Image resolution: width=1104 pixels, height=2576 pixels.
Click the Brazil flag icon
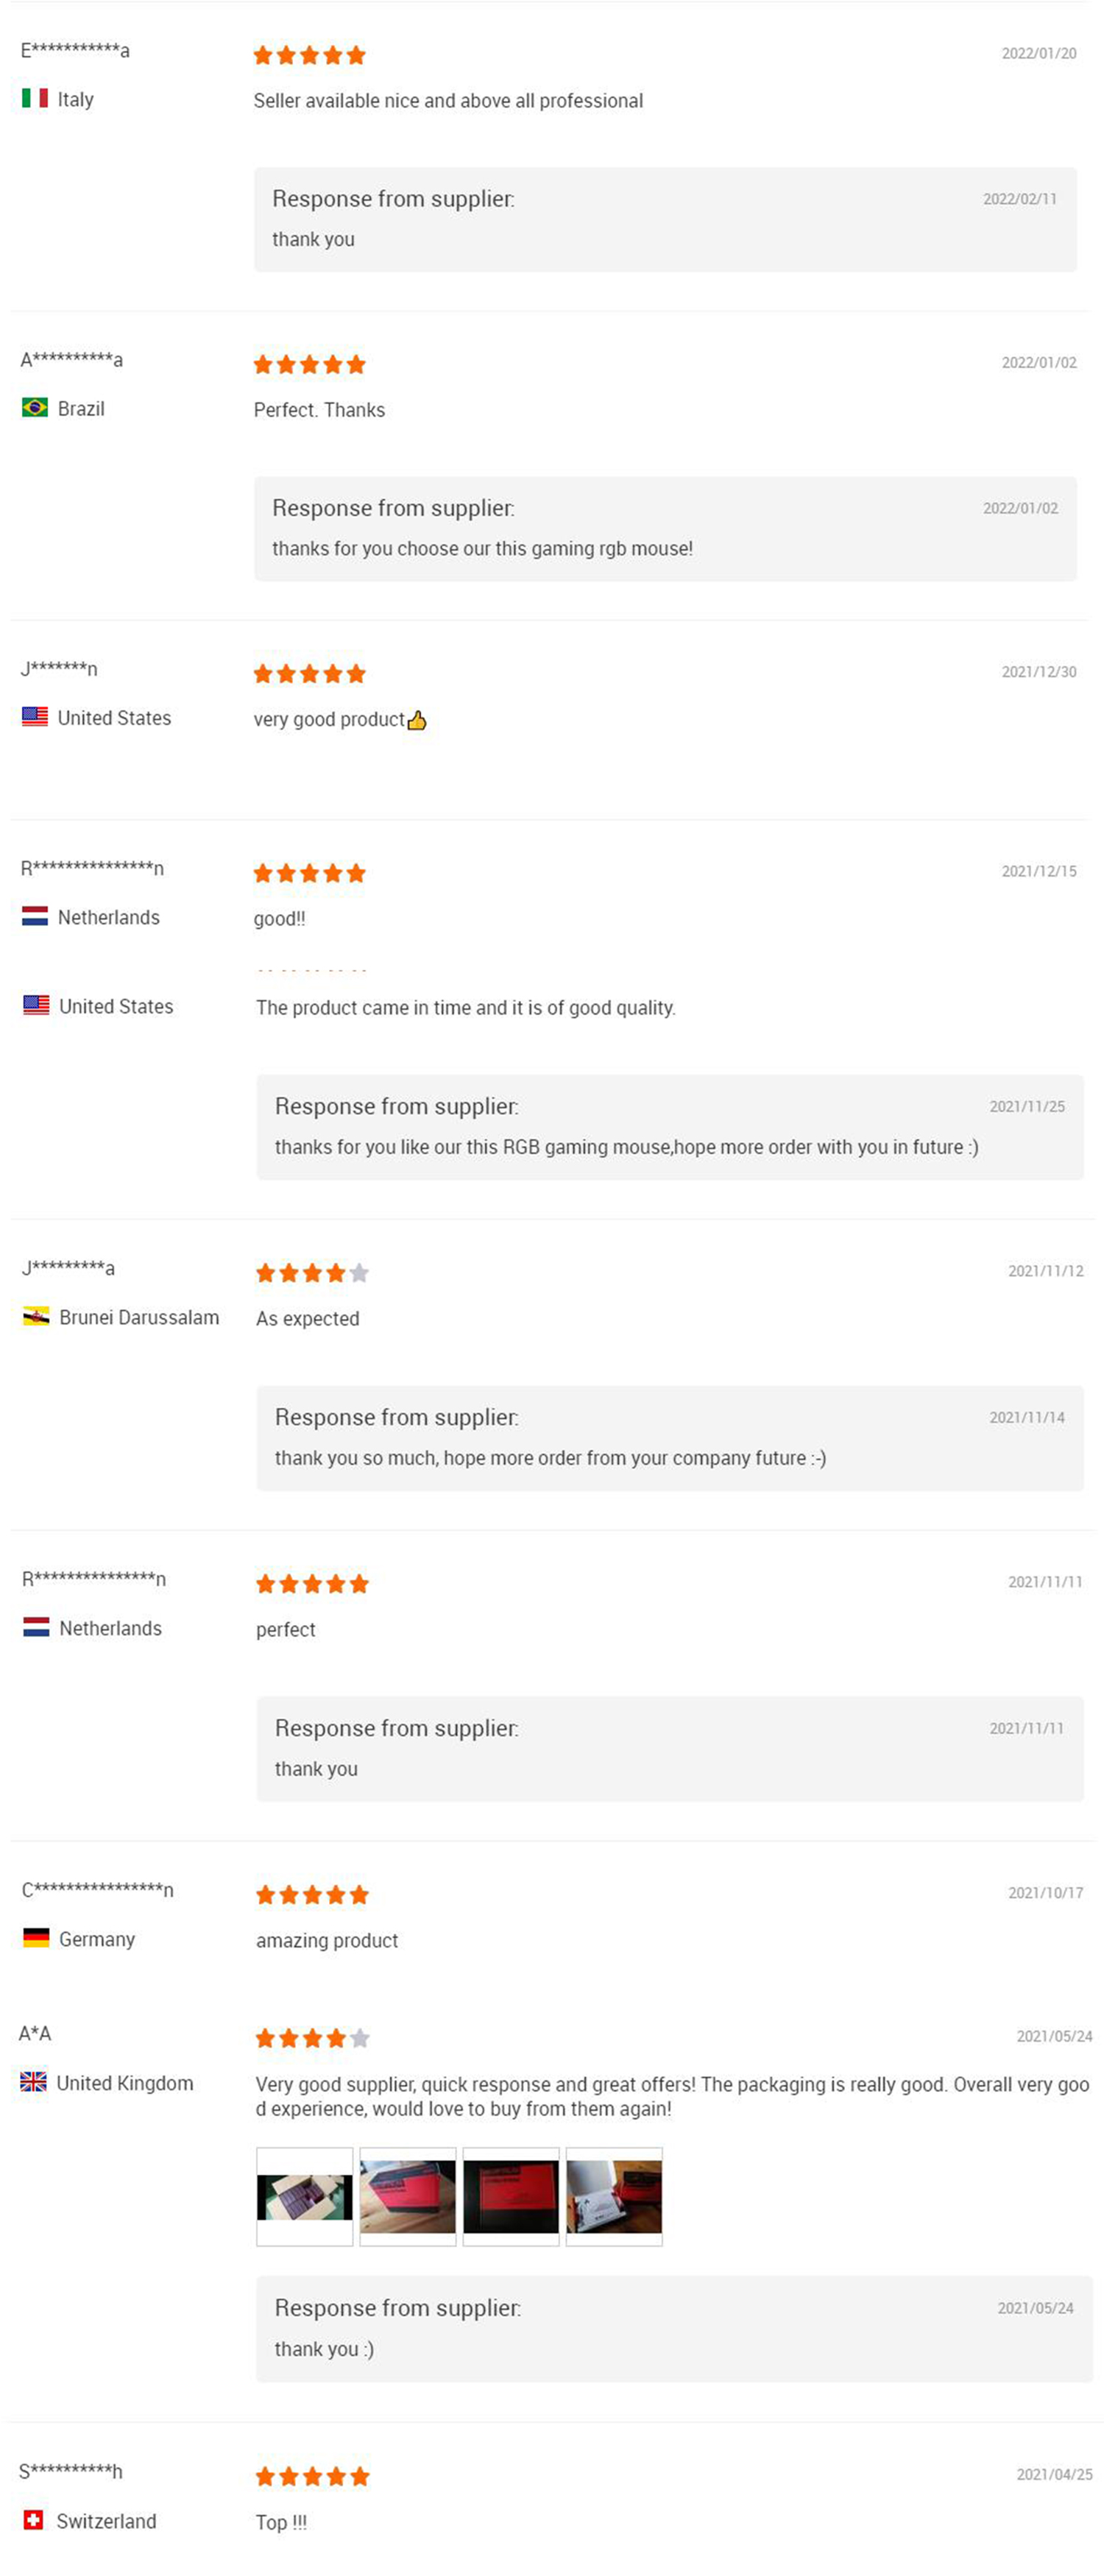click(35, 408)
